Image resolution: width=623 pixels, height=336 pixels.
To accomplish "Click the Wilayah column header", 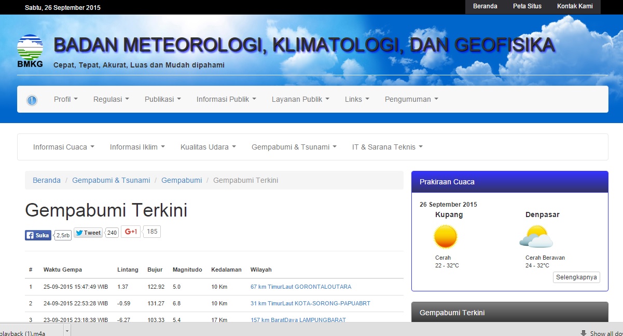I will coord(261,270).
